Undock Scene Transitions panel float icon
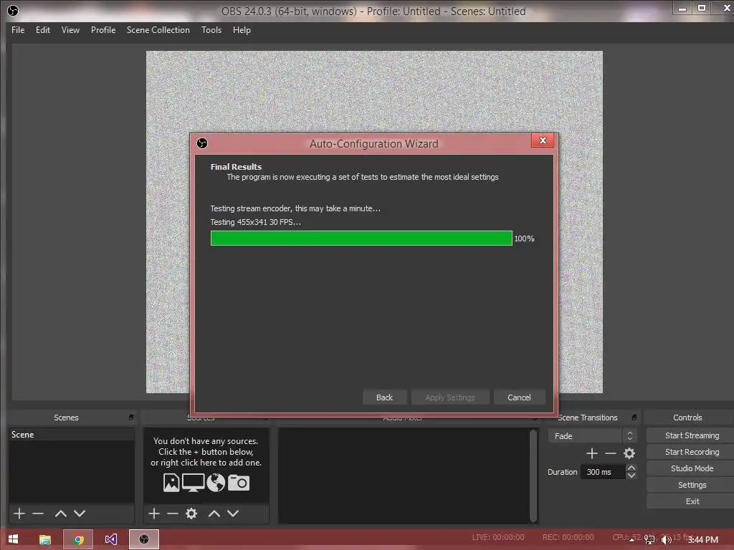 [634, 418]
